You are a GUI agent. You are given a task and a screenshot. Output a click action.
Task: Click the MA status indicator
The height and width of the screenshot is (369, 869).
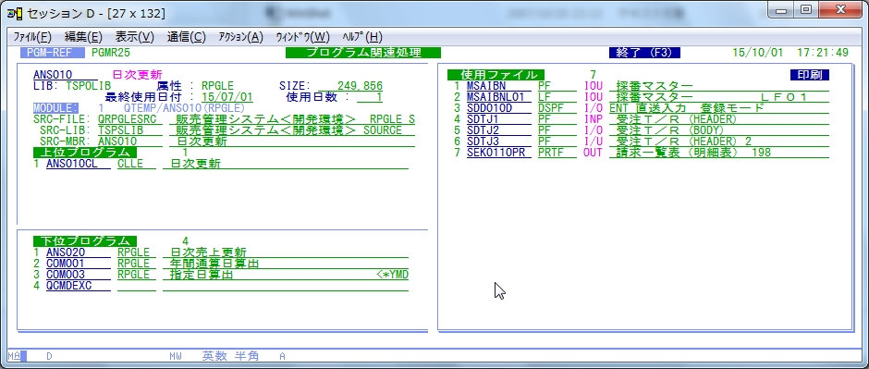[14, 356]
